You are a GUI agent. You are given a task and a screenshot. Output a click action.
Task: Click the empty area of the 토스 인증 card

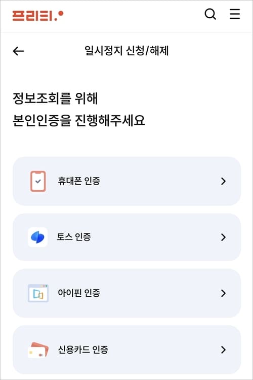click(155, 237)
